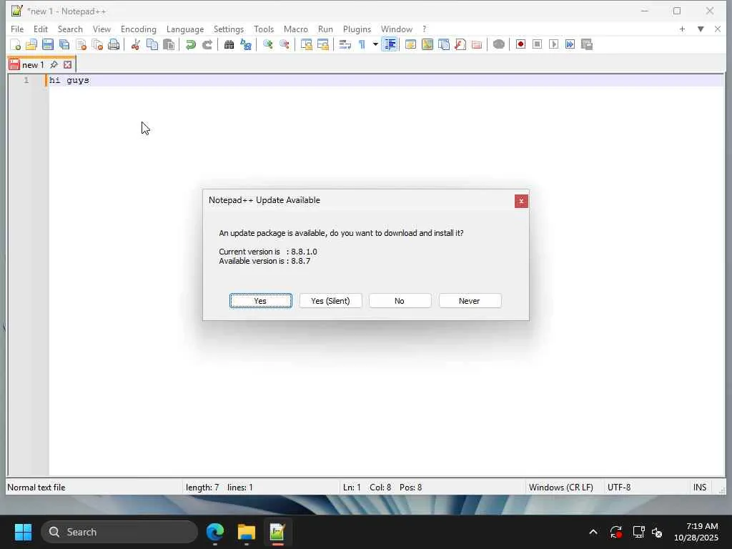Open the Macro menu
Viewport: 732px width, 549px height.
coord(295,29)
